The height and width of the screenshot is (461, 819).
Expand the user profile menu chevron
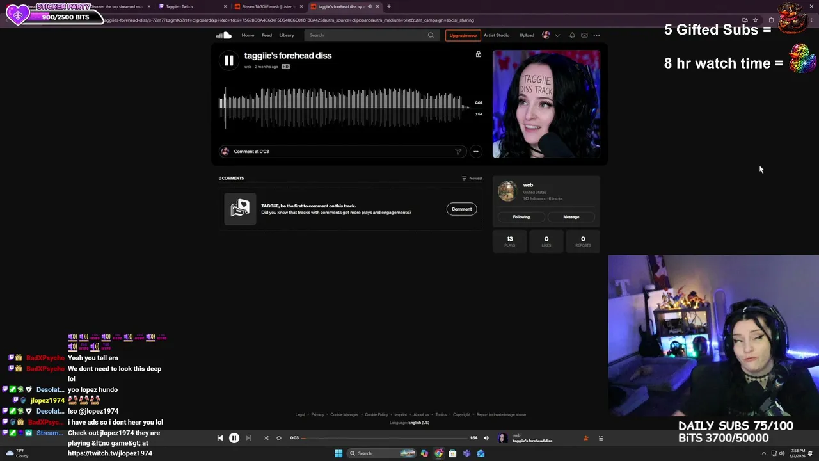click(x=557, y=35)
